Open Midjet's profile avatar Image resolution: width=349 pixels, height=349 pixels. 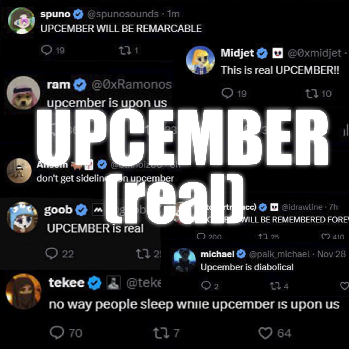click(x=200, y=60)
